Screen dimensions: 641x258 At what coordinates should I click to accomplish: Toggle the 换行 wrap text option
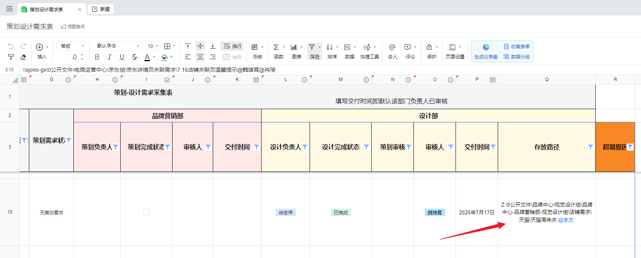point(232,46)
